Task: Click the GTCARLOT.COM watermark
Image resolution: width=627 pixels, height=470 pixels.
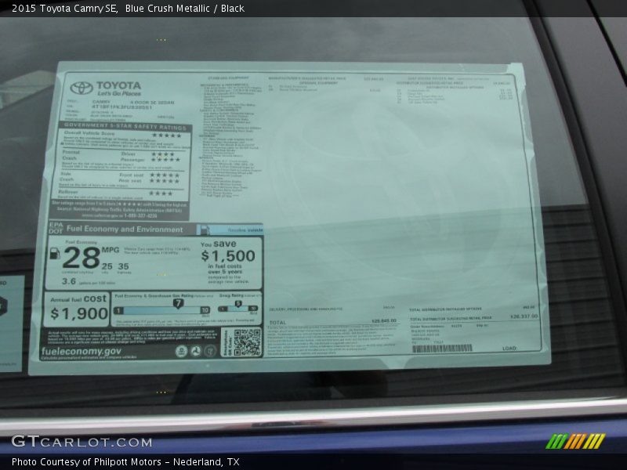Action: tap(82, 442)
